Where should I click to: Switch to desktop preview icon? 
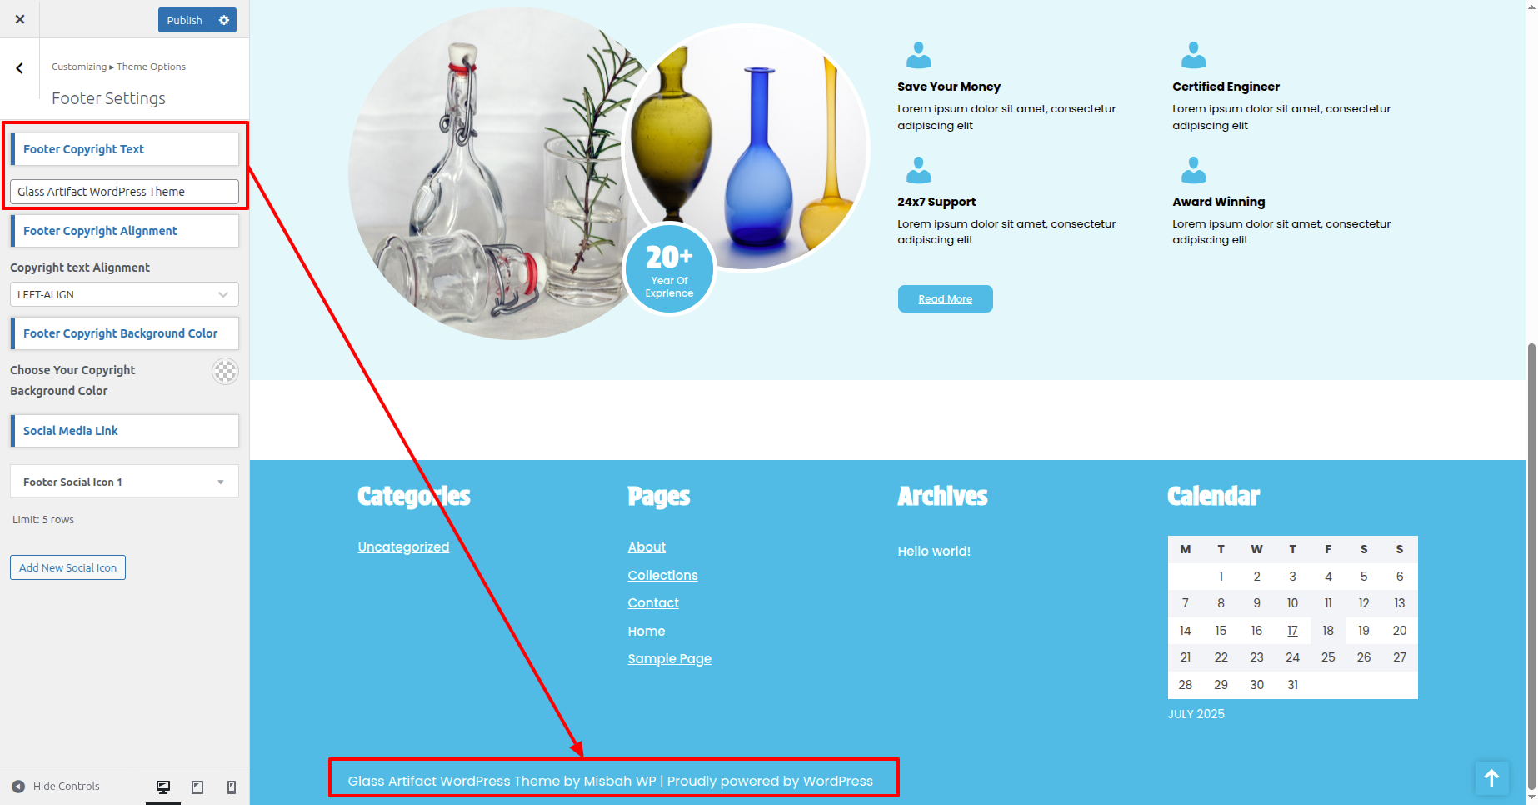(163, 787)
